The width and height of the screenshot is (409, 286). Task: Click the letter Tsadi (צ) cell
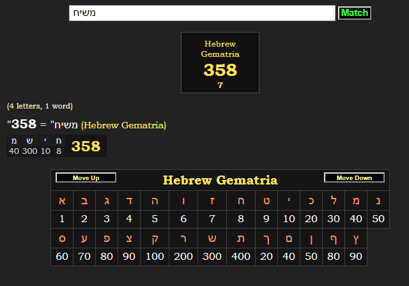(x=129, y=239)
